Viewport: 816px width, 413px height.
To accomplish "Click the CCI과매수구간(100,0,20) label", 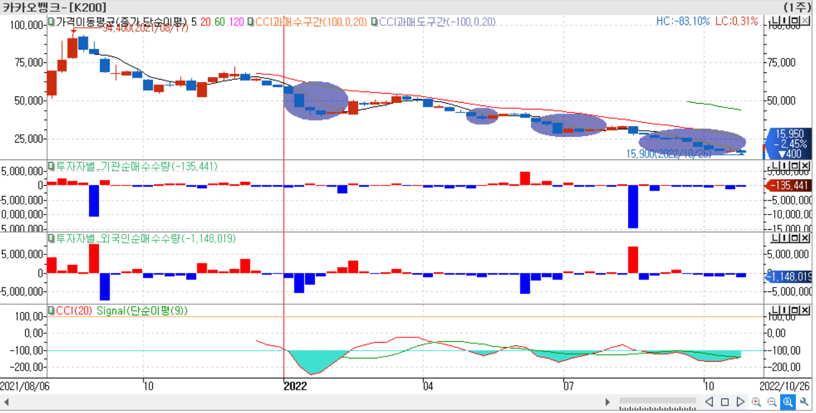I will [311, 21].
